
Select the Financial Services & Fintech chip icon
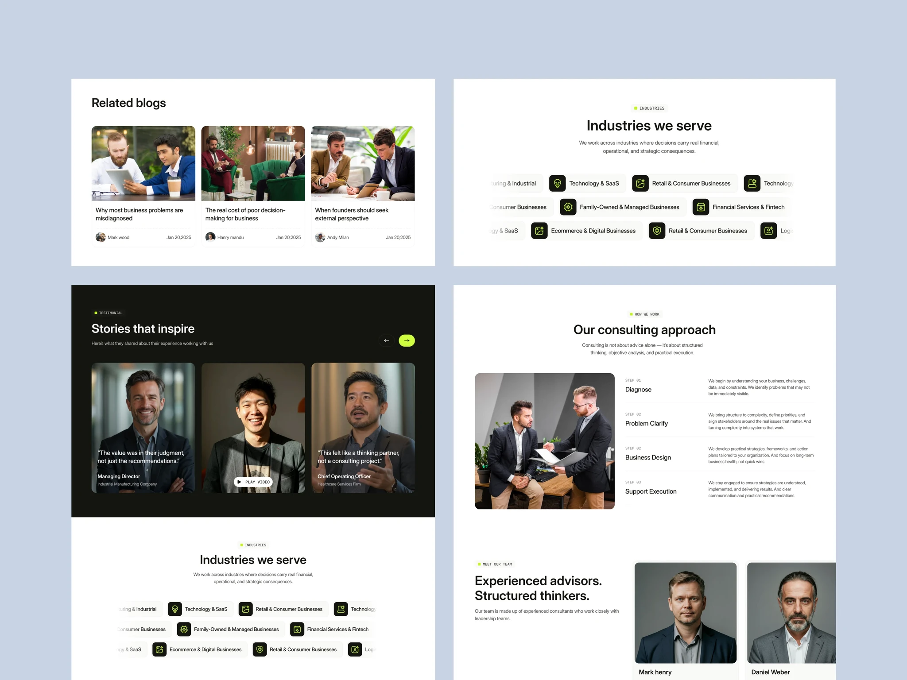[x=701, y=207]
